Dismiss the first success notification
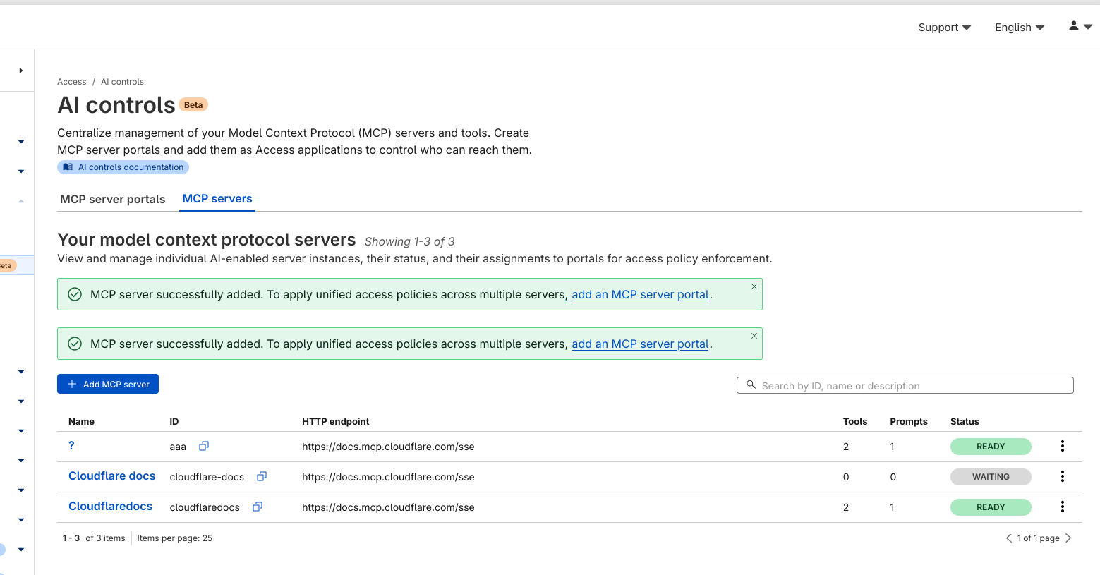Image resolution: width=1100 pixels, height=575 pixels. pos(754,286)
